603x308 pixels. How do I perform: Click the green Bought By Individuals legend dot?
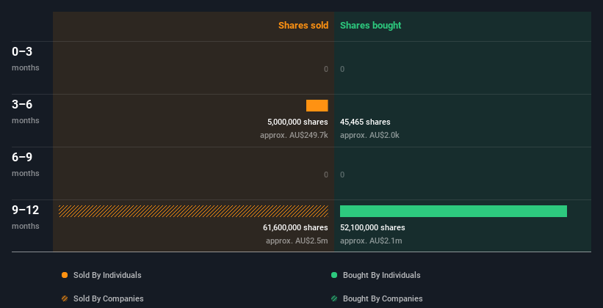334,275
